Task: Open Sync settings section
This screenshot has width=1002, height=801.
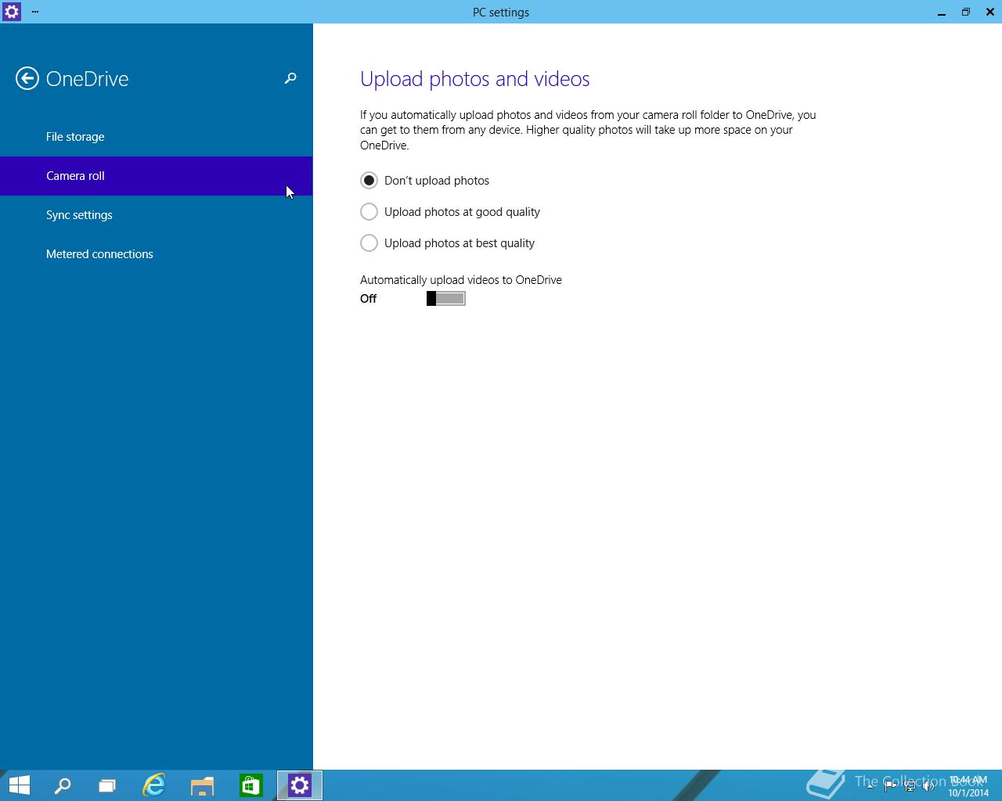Action: pos(157,215)
